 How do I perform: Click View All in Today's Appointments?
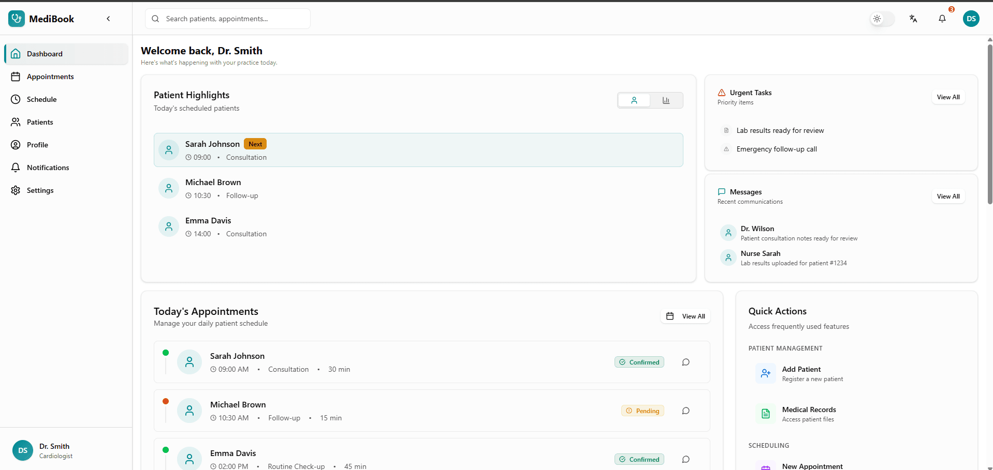coord(685,316)
